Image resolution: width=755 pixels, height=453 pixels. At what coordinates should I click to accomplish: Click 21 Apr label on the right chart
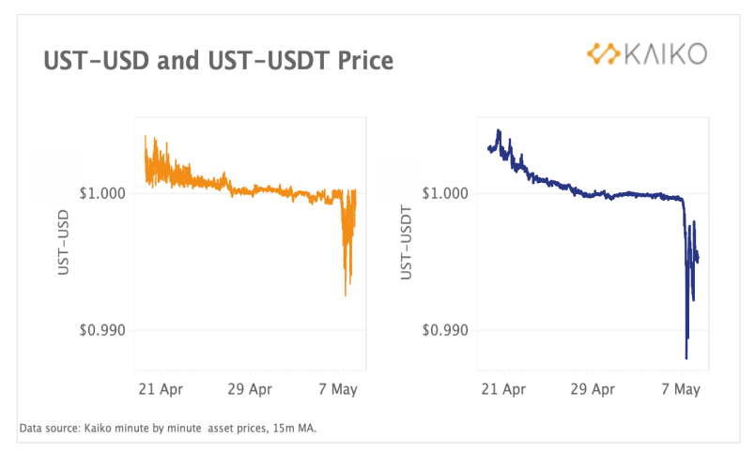pos(503,388)
